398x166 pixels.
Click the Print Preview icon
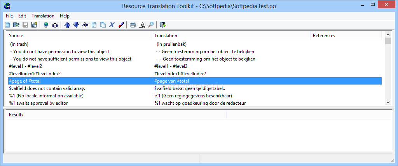[x=141, y=25]
